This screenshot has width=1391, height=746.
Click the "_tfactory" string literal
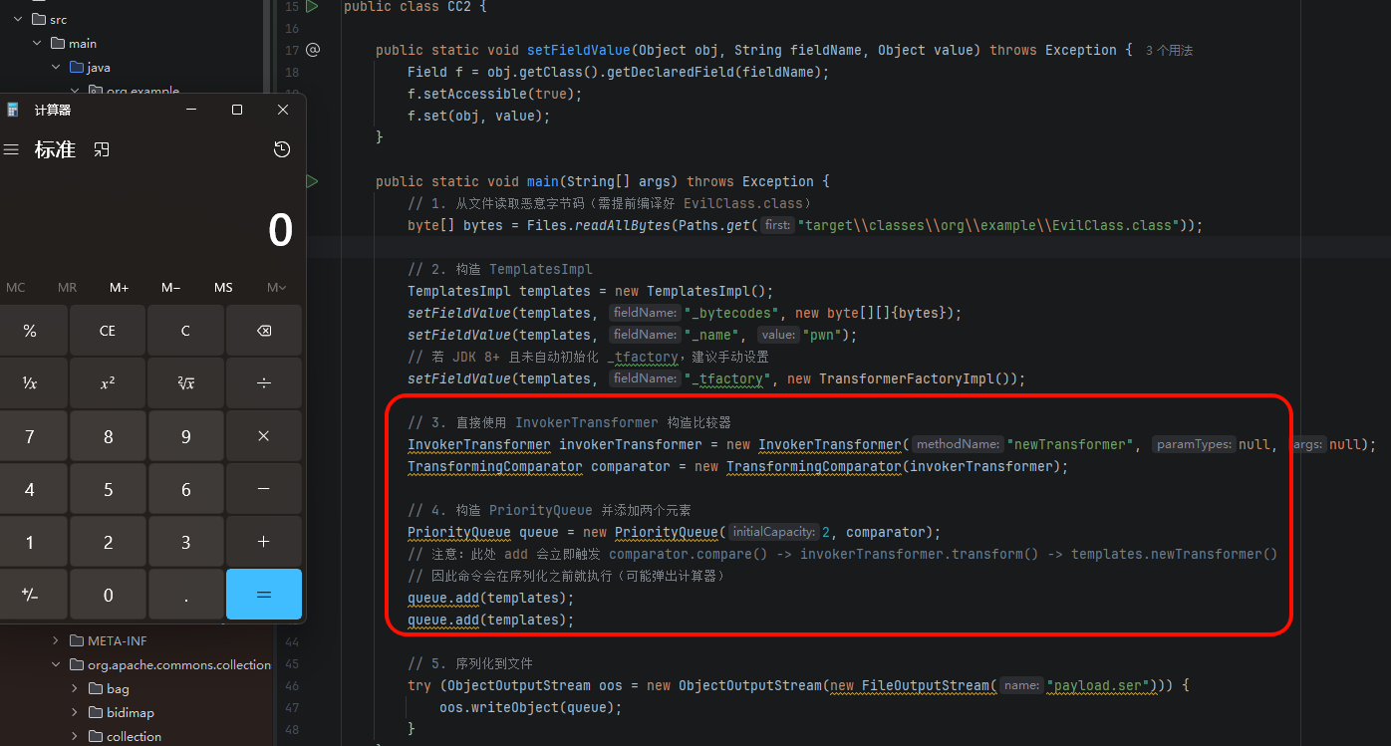pos(727,378)
